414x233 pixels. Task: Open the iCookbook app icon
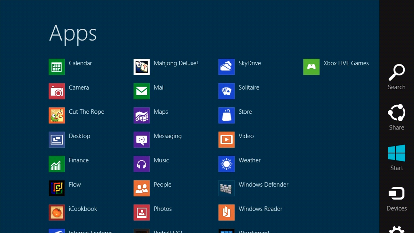click(x=57, y=213)
